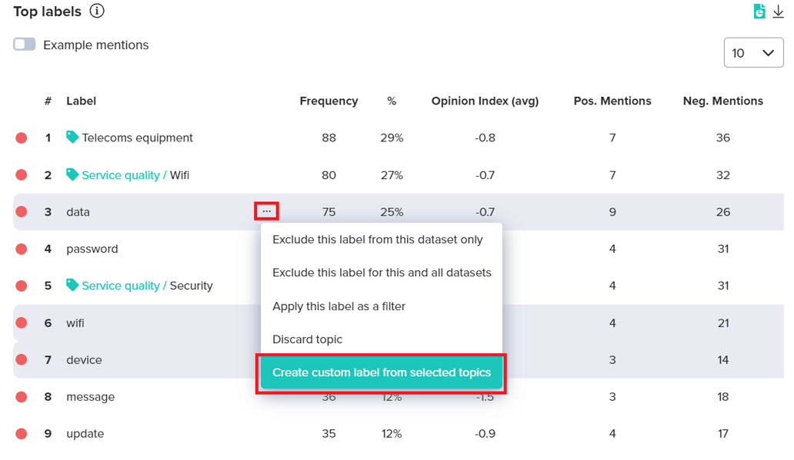Open the 10 rows count dropdown
This screenshot has width=794, height=460.
tap(753, 53)
